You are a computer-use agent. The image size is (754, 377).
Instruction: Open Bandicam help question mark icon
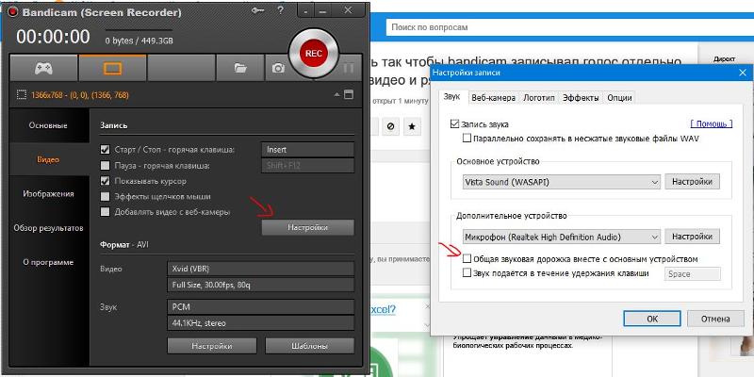coord(279,10)
